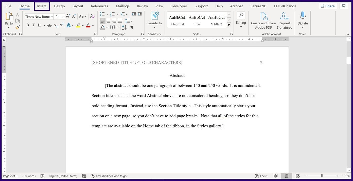The image size is (353, 181).
Task: Open the Editing search group
Action: point(241,20)
